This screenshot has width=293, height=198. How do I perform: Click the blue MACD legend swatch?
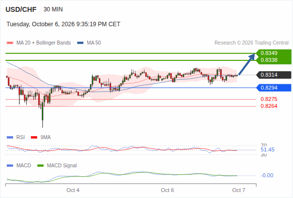(10, 166)
